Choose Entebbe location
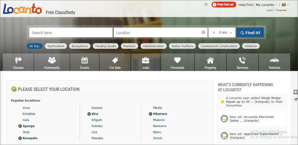The height and width of the screenshot is (145, 298). [29, 114]
